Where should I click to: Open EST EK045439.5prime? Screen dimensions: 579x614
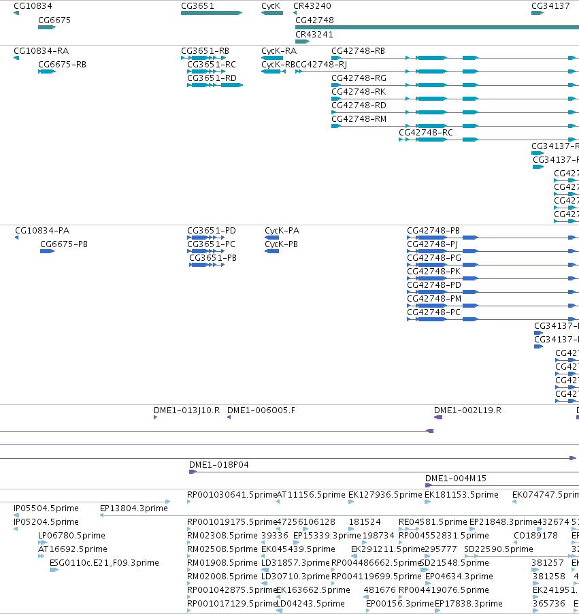click(298, 549)
